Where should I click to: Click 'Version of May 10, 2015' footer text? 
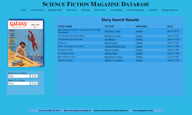[49, 111]
